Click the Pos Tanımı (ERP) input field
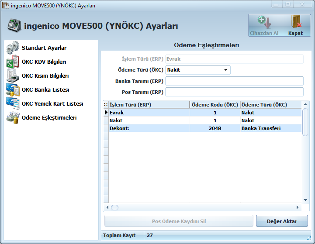The image size is (315, 244). (x=234, y=92)
